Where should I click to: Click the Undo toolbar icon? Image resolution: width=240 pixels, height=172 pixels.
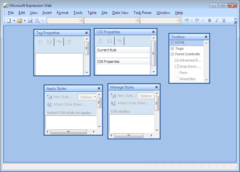point(186,20)
